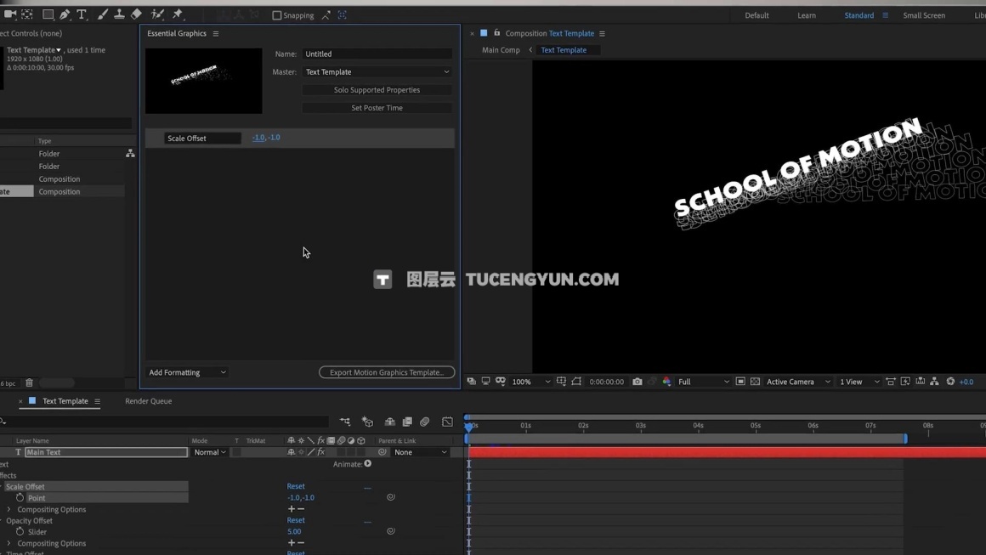
Task: Switch to the Default workspace
Action: [x=756, y=15]
